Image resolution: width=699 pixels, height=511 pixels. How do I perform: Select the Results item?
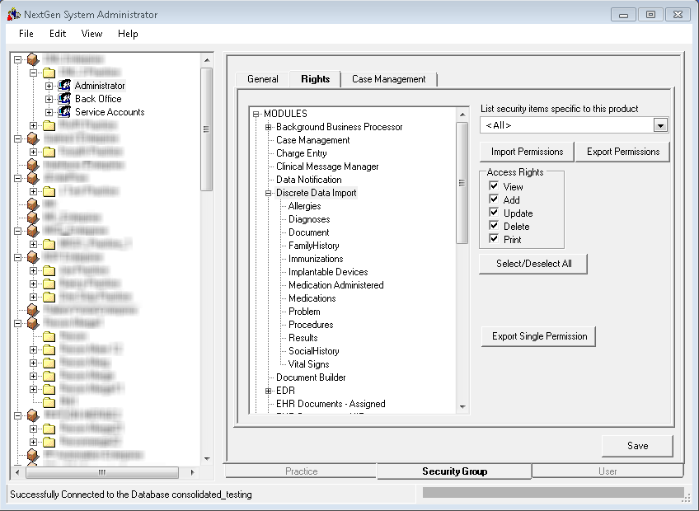[x=303, y=338]
